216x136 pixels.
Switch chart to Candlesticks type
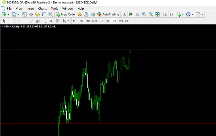(131, 14)
